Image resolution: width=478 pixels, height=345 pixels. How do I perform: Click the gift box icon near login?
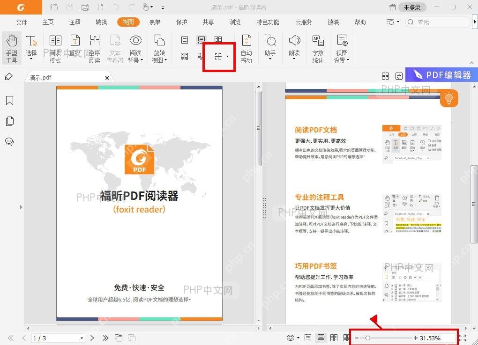pyautogui.click(x=393, y=7)
